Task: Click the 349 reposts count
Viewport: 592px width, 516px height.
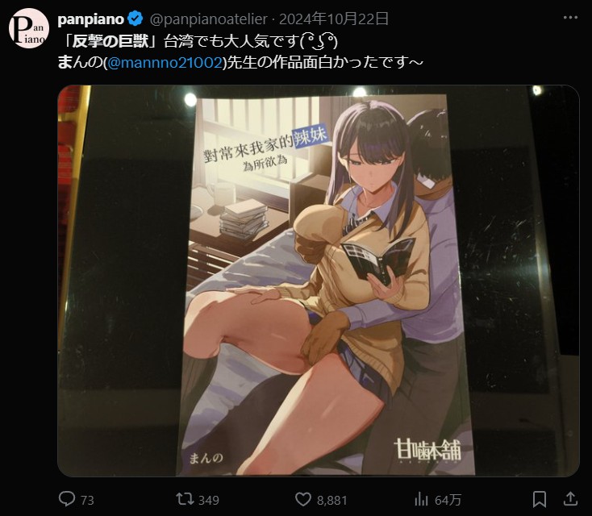Action: 209,500
